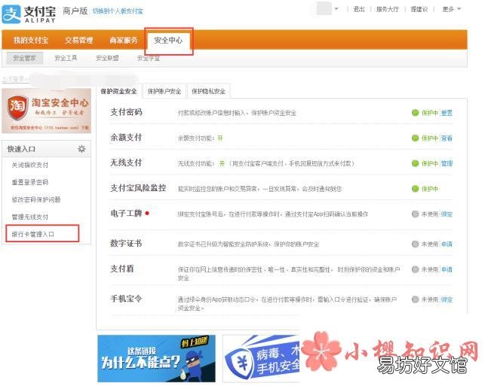Click 重置 link for 支付密码
This screenshot has height=389, width=488.
(x=447, y=113)
